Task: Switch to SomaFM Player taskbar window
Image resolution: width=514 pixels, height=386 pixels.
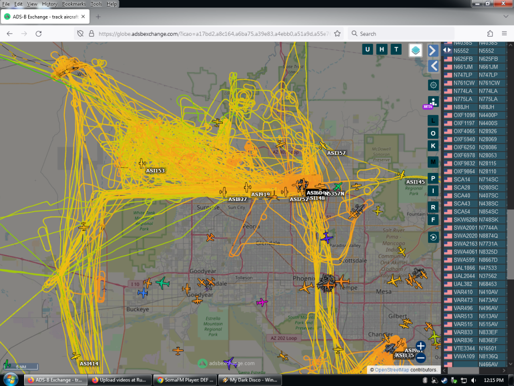Action: [185, 380]
